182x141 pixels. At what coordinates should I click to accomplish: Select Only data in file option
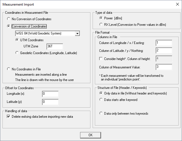[x=101, y=93]
